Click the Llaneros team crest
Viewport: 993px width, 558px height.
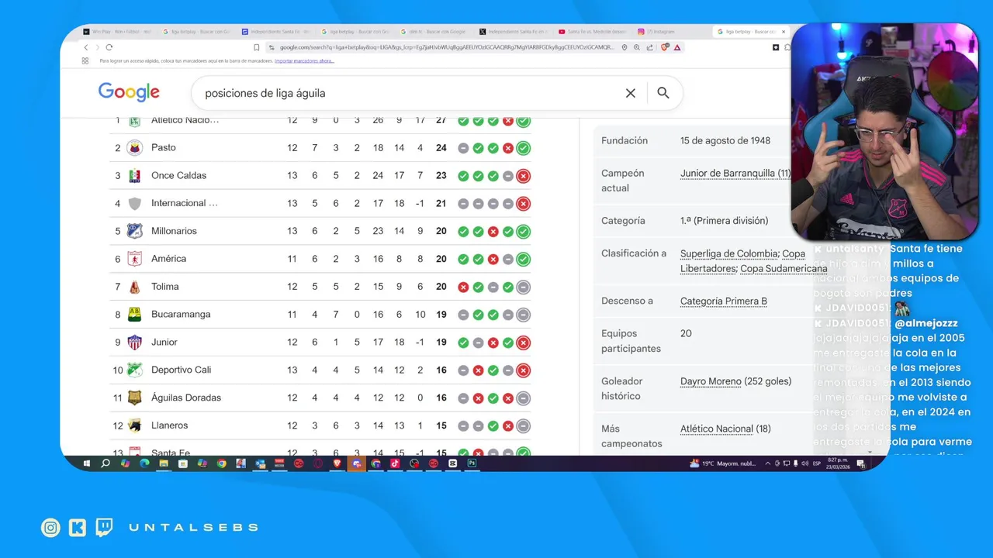point(135,425)
